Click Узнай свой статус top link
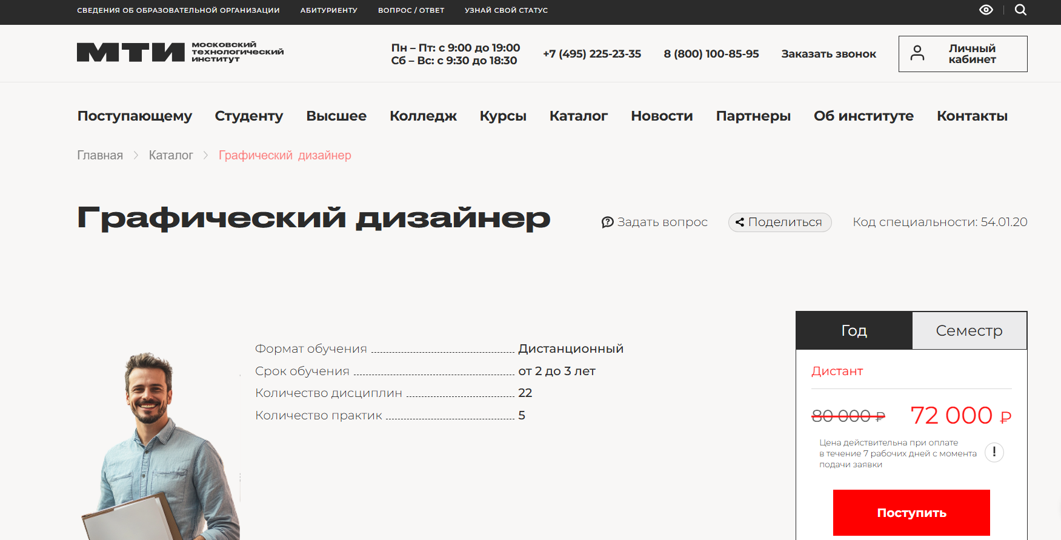The image size is (1061, 540). coord(506,10)
